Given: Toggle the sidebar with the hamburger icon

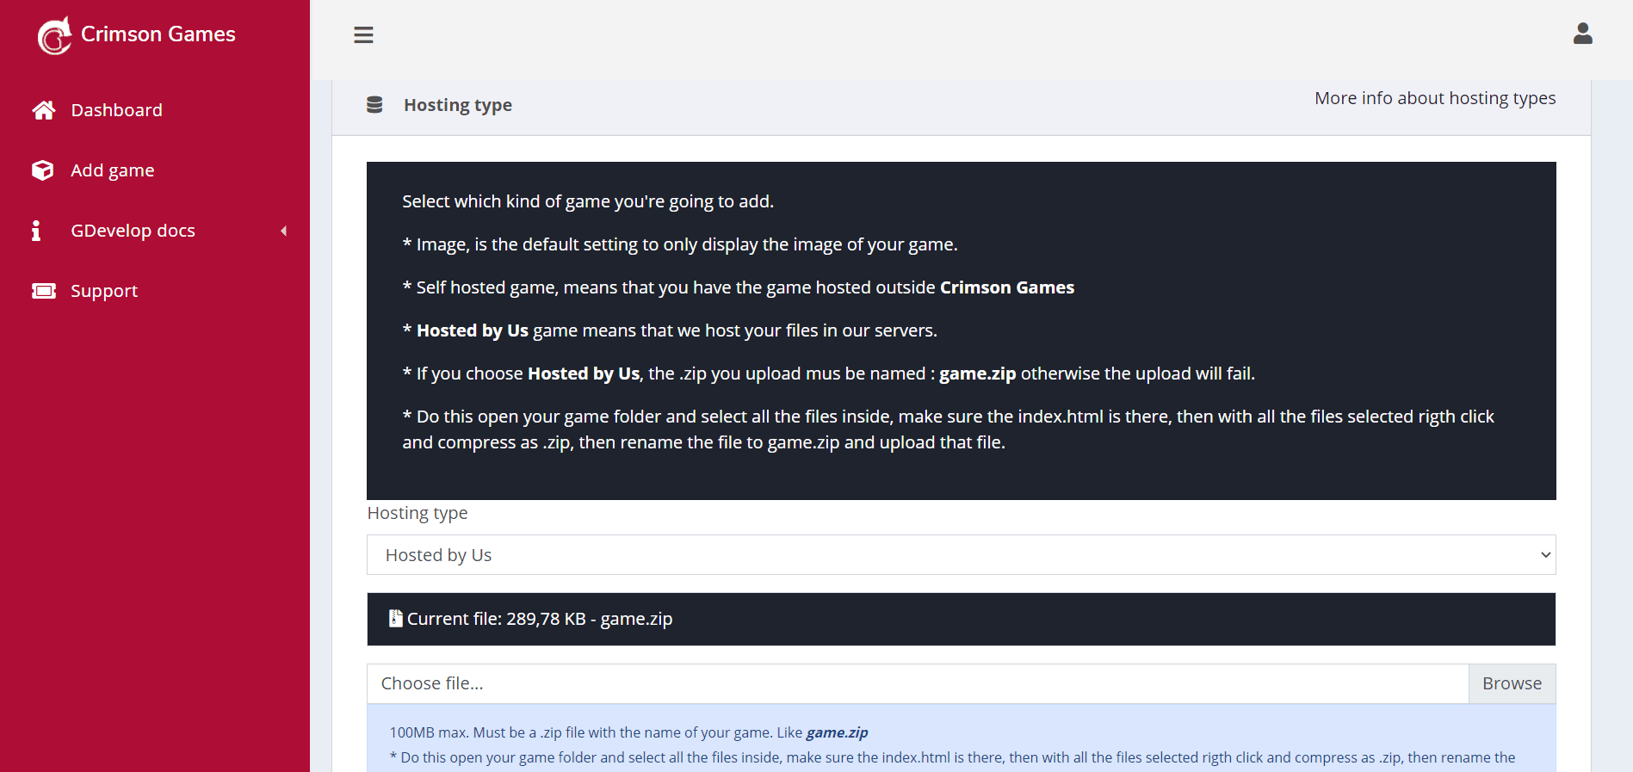Looking at the screenshot, I should pos(363,35).
